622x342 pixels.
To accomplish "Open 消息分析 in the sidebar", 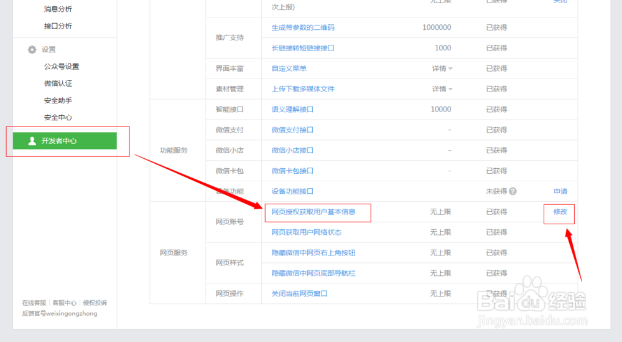I will tap(58, 9).
